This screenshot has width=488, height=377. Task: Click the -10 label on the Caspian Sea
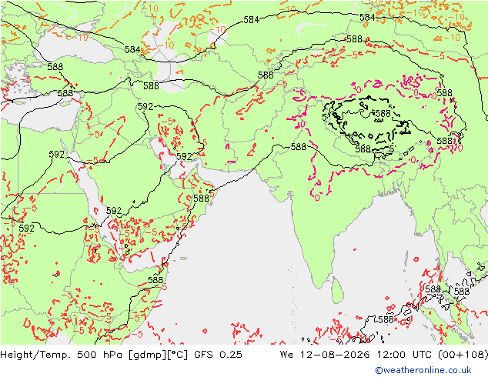point(166,45)
